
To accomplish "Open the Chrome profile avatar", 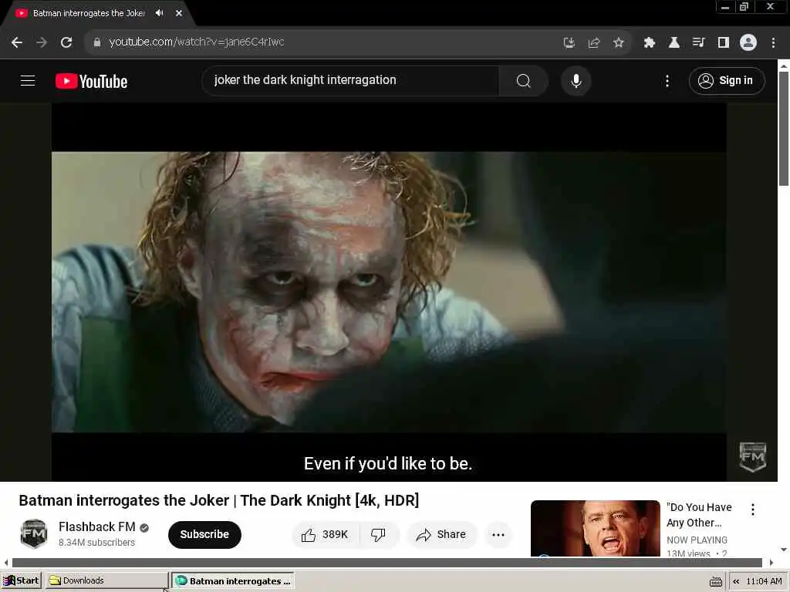I will point(748,43).
